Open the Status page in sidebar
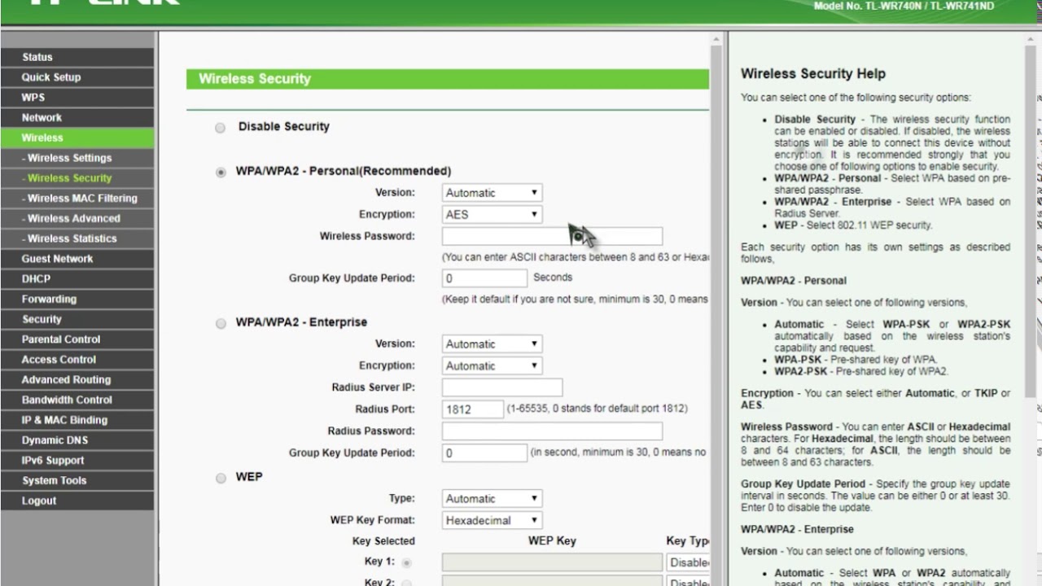 tap(77, 57)
